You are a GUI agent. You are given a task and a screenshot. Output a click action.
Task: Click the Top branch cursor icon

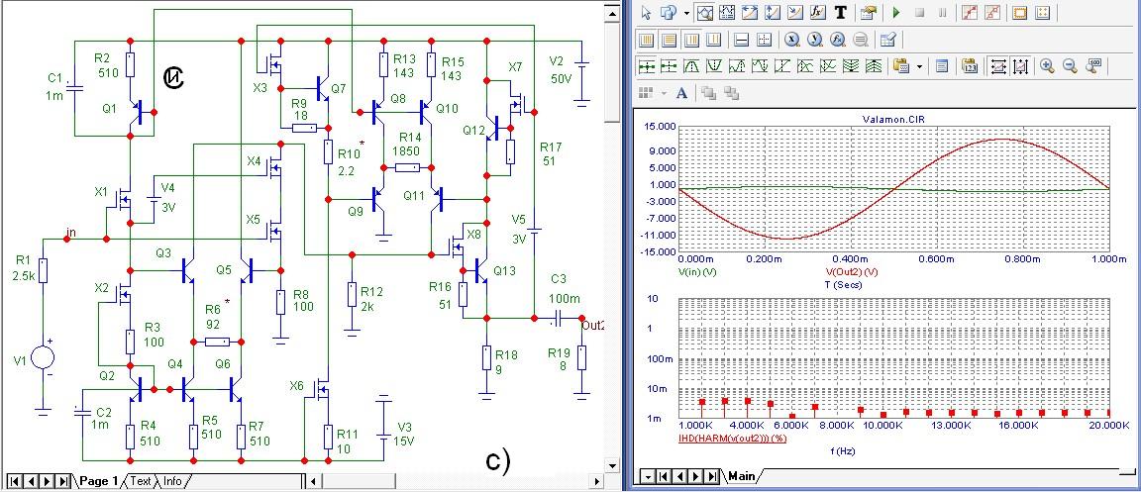[x=874, y=66]
